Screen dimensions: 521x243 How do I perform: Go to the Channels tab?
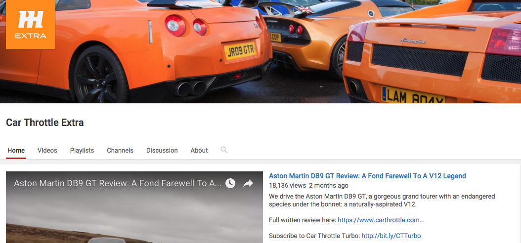click(120, 150)
